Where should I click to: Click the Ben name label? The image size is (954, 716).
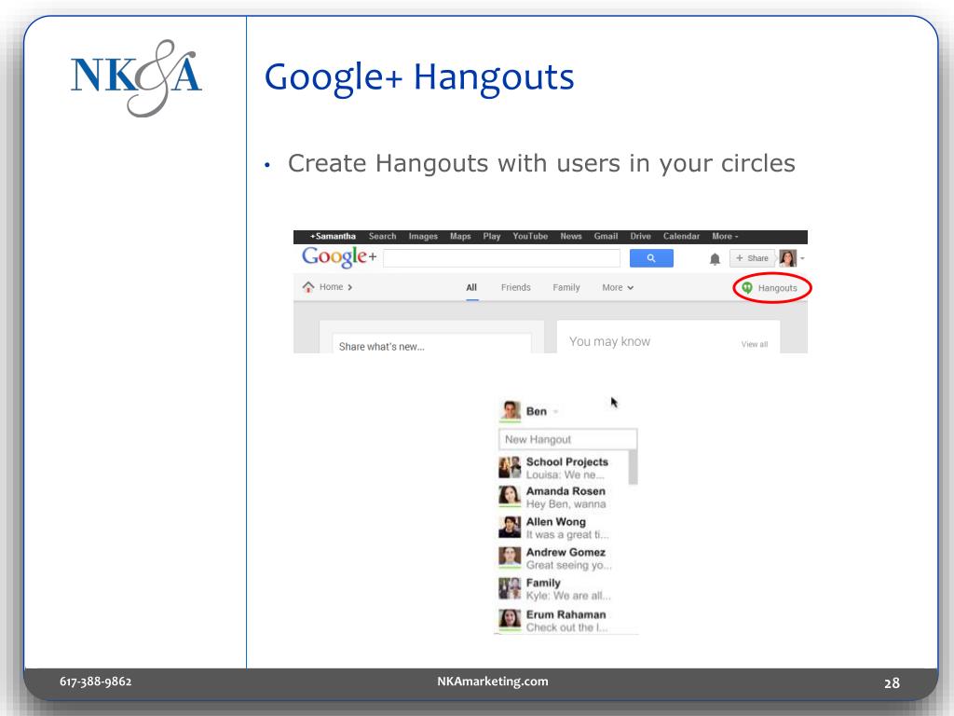coord(536,411)
